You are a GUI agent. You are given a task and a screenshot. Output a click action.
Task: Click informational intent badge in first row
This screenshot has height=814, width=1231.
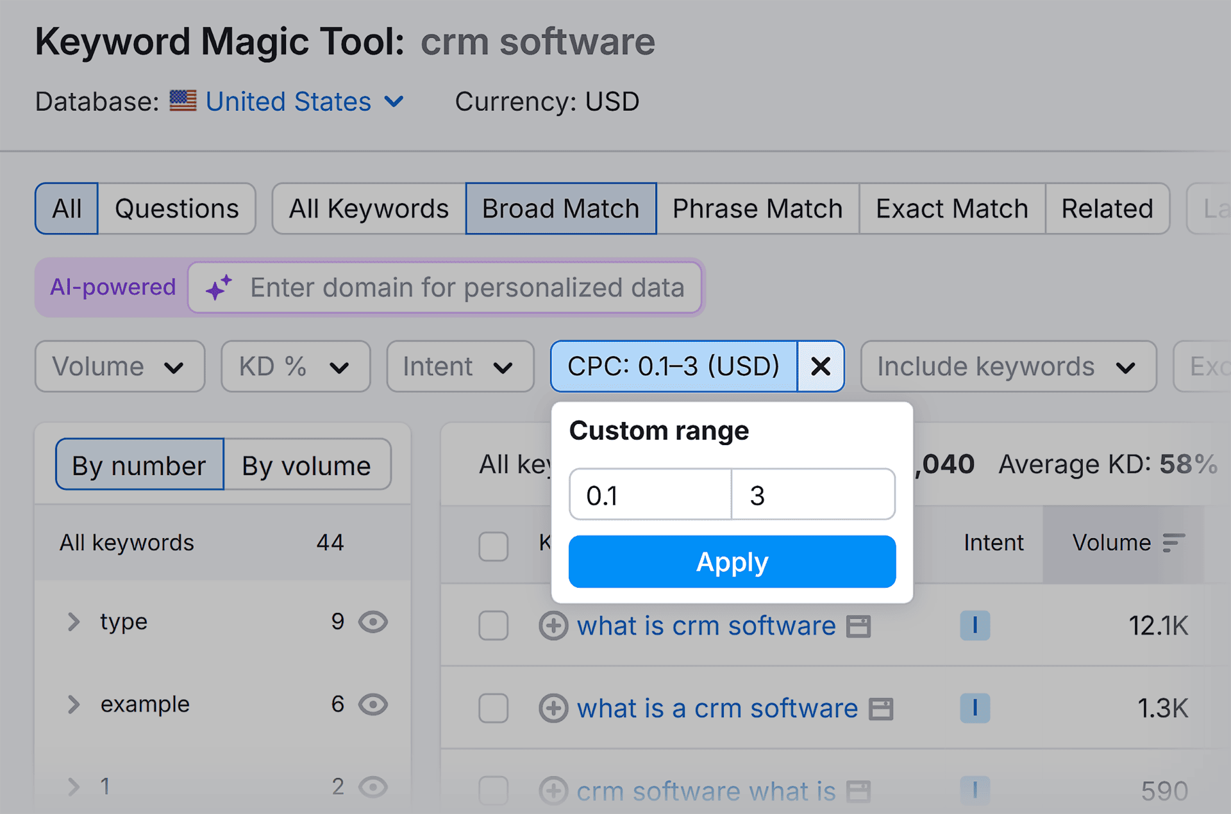[975, 626]
